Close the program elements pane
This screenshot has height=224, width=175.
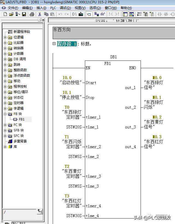(x=43, y=20)
